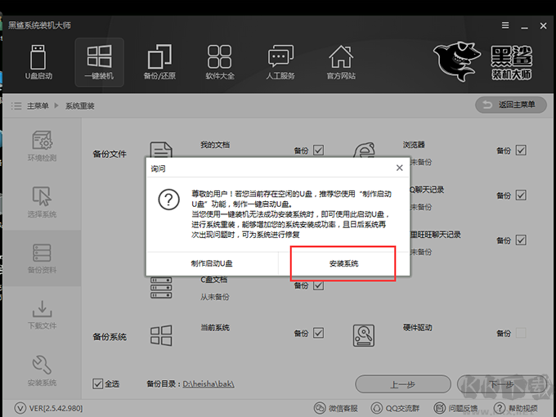Viewport: 556px width, 417px height.
Task: Click the 浏览器 browser icon
Action: coord(364,150)
